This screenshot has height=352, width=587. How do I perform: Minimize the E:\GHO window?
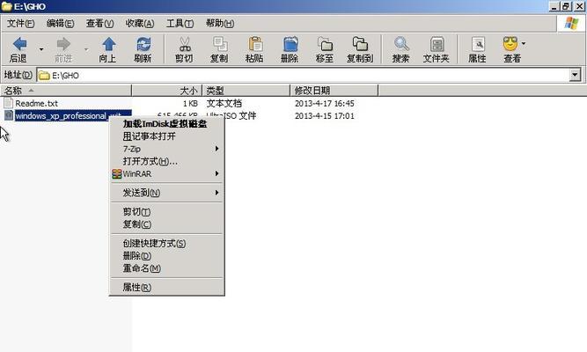pyautogui.click(x=554, y=6)
